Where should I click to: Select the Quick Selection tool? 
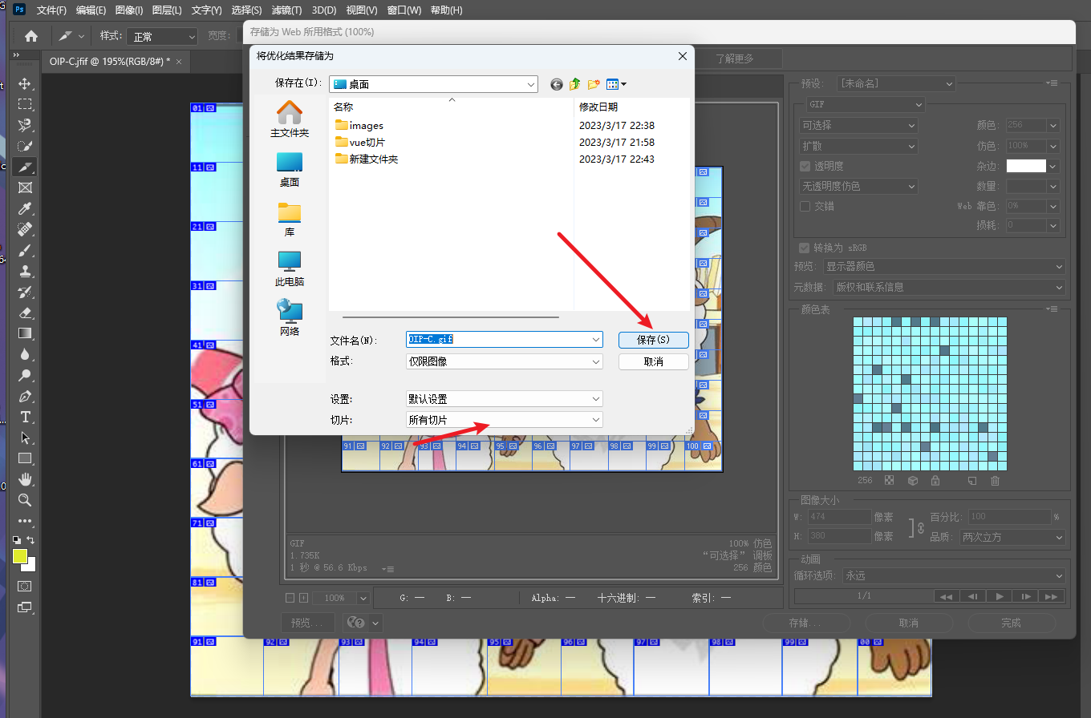pyautogui.click(x=25, y=146)
